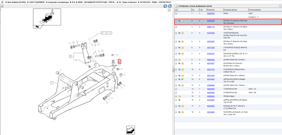Image resolution: width=282 pixels, height=135 pixels.
Task: Select 'Includes 2 - 5' usage text
Action: coord(254,17)
